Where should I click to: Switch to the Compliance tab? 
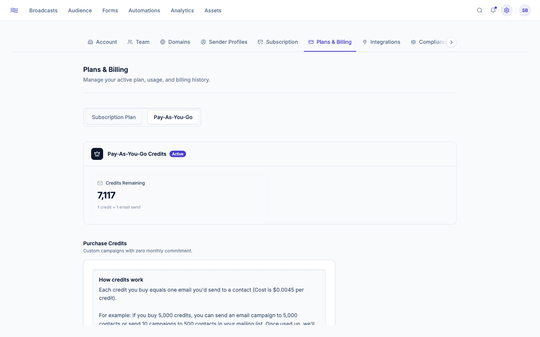coord(428,42)
